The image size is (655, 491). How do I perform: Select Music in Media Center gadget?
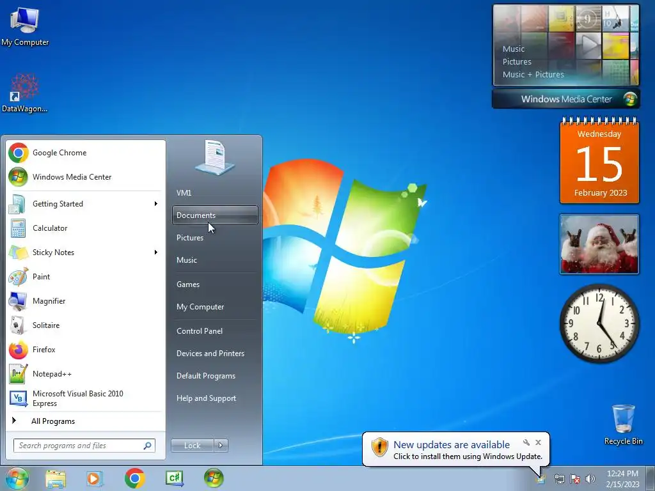[x=514, y=49]
